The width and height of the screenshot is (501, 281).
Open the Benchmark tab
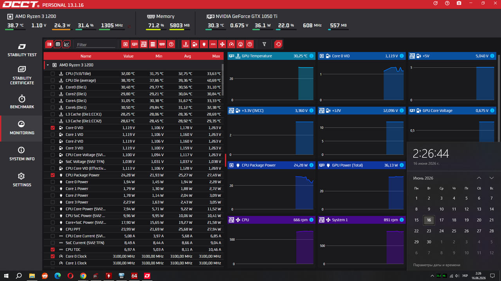coord(22,102)
